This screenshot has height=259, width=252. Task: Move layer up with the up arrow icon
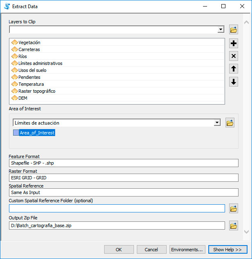pos(234,69)
